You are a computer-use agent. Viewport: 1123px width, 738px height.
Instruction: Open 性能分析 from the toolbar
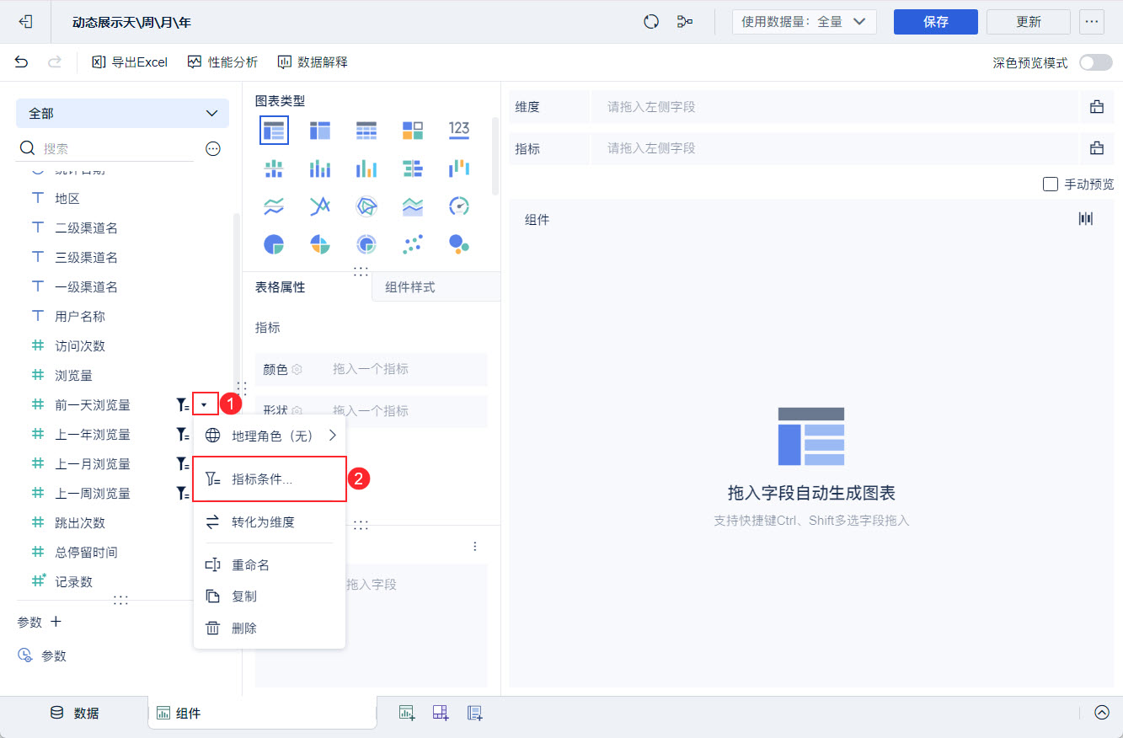(x=223, y=61)
